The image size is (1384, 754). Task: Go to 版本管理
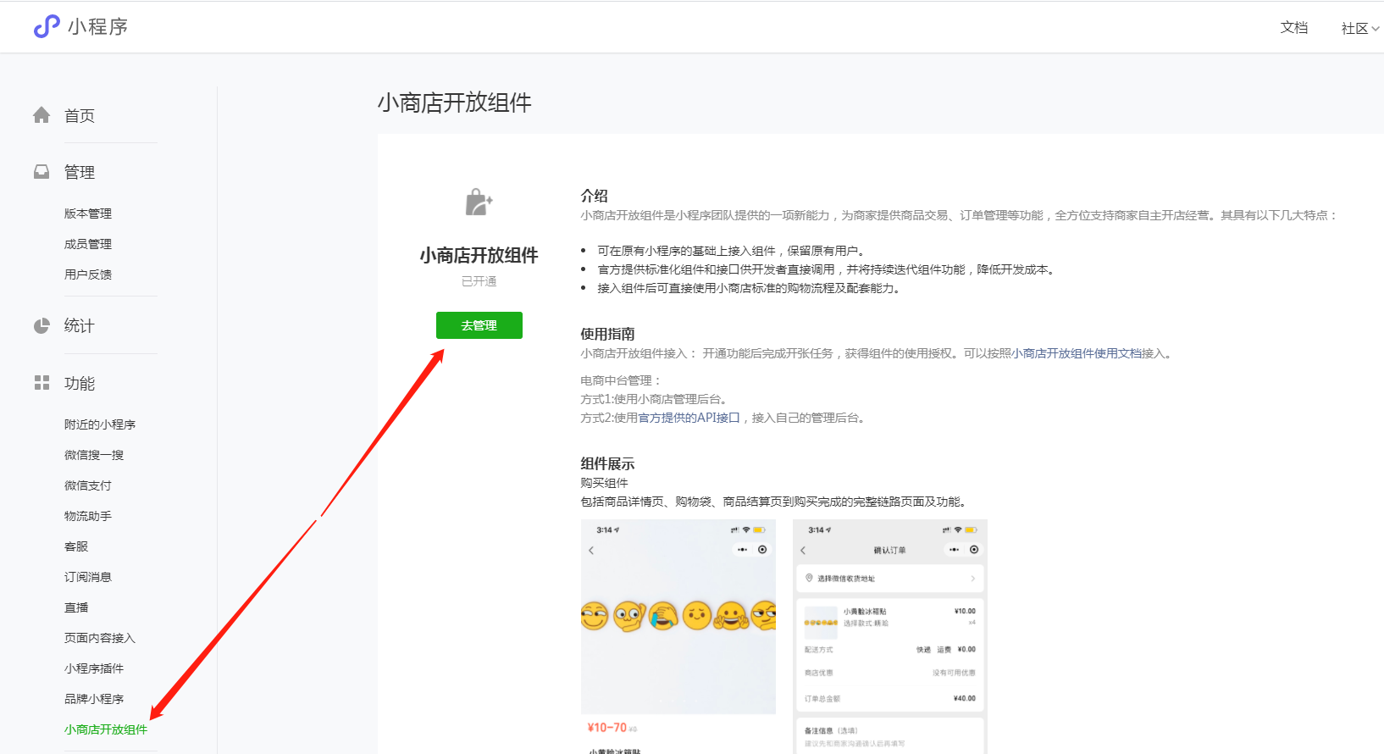point(88,213)
